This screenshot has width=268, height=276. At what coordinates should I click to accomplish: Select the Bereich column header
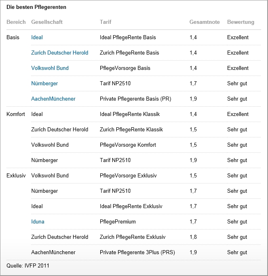tap(16, 22)
